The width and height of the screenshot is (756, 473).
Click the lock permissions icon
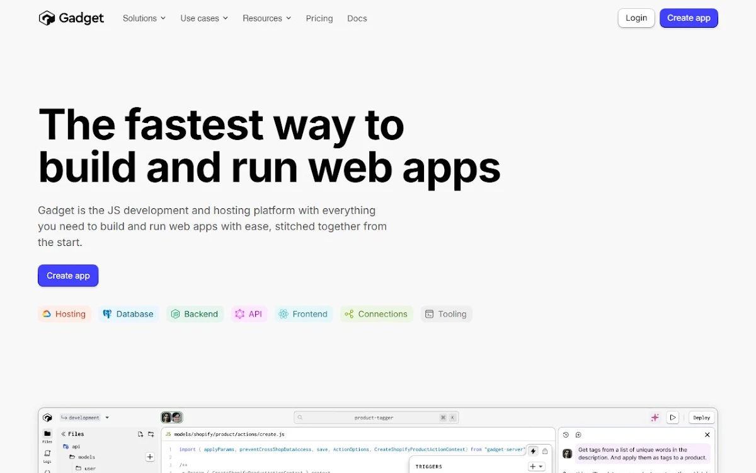tap(545, 451)
